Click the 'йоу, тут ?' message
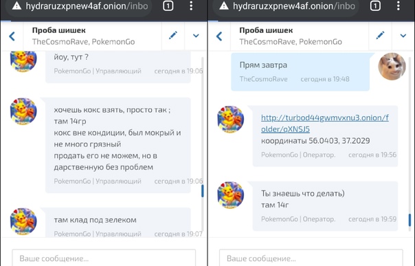This screenshot has height=266, width=415. click(71, 57)
